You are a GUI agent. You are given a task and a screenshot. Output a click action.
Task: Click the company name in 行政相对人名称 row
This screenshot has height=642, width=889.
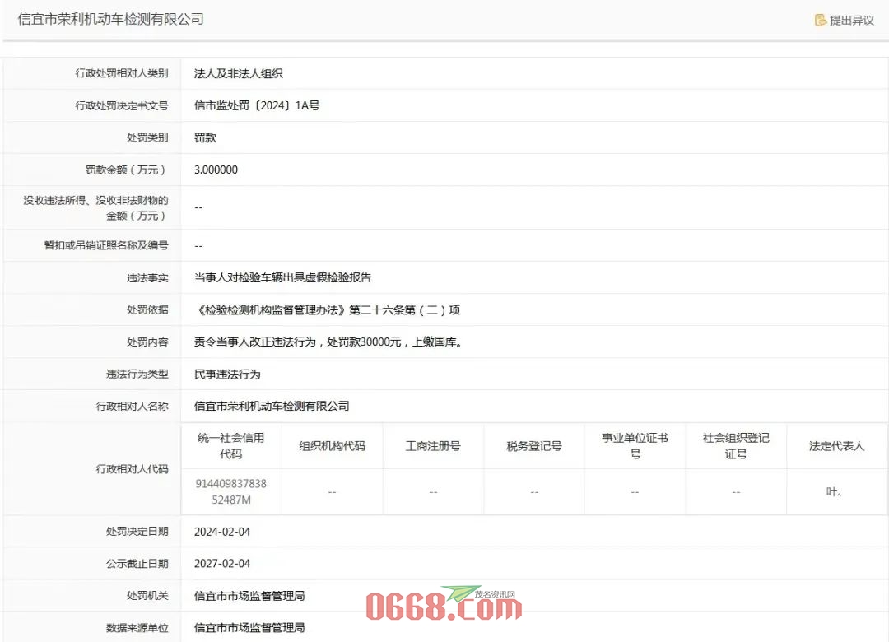coord(272,406)
